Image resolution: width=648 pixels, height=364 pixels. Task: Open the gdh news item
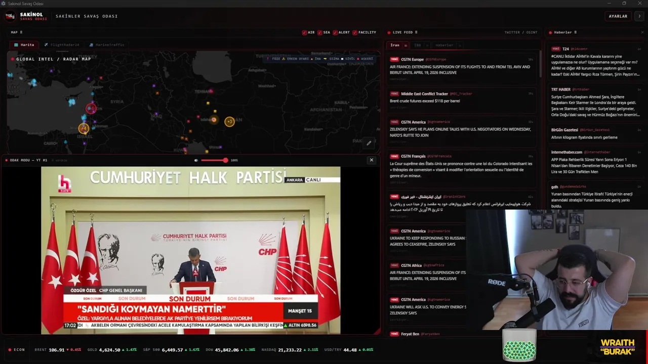596,196
